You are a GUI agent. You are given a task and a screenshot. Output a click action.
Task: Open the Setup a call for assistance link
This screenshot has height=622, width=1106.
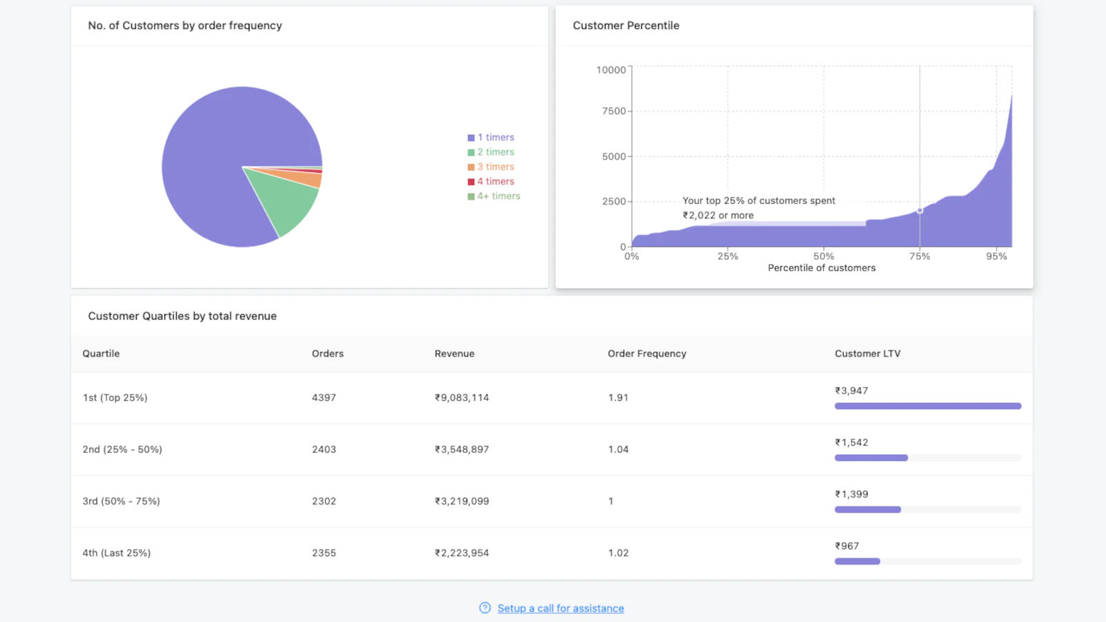[561, 608]
